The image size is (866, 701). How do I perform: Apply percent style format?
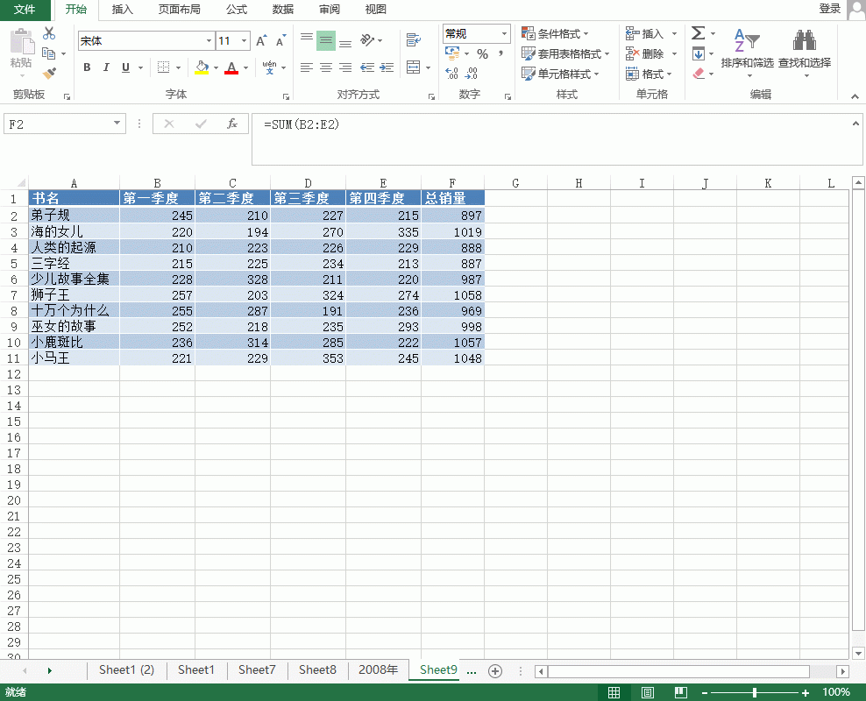(482, 54)
